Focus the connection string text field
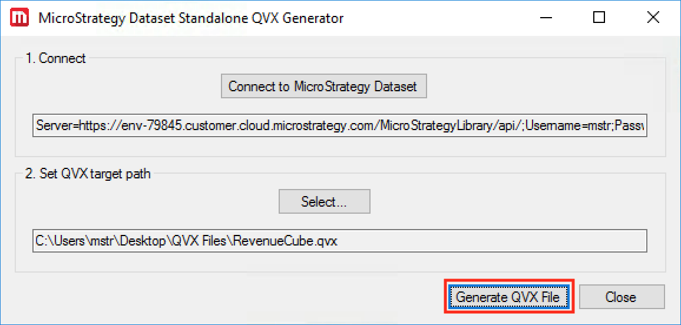The width and height of the screenshot is (681, 325). tap(339, 125)
